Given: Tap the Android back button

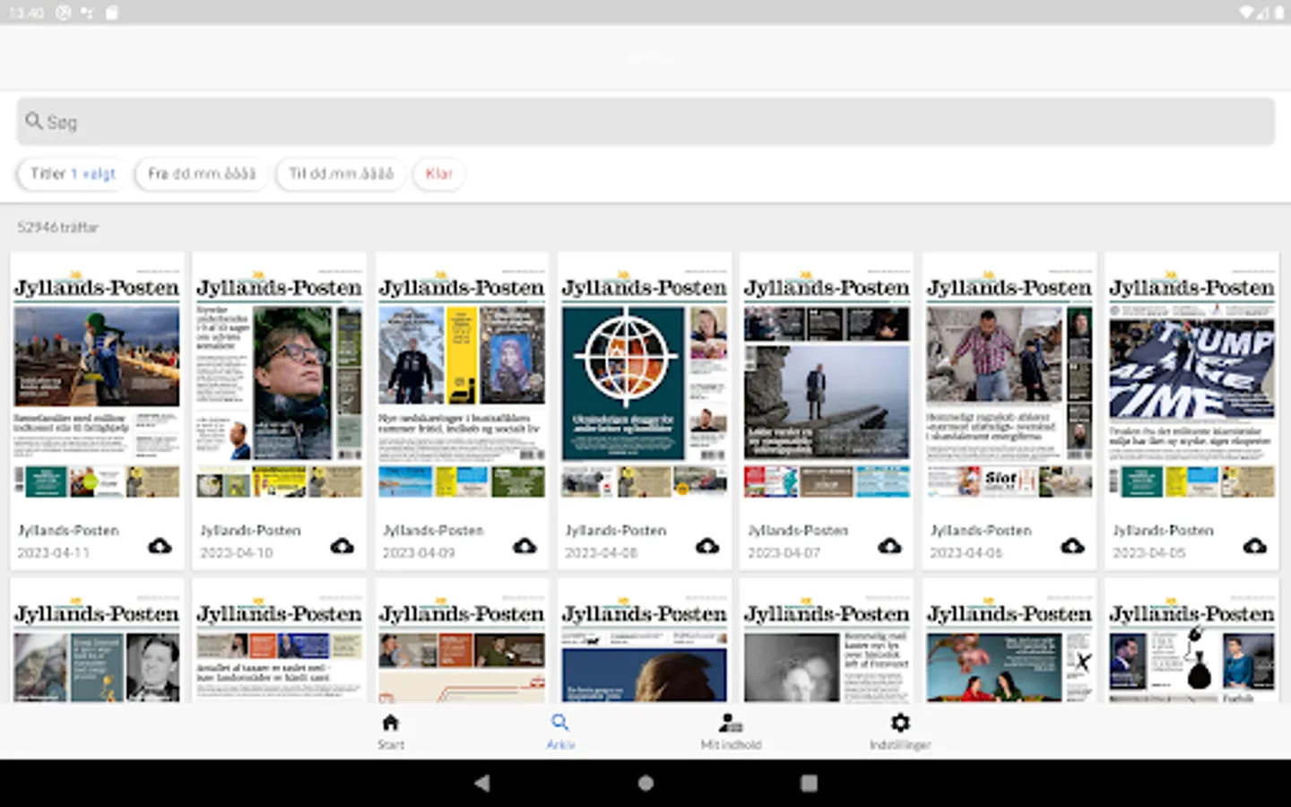Looking at the screenshot, I should point(481,783).
